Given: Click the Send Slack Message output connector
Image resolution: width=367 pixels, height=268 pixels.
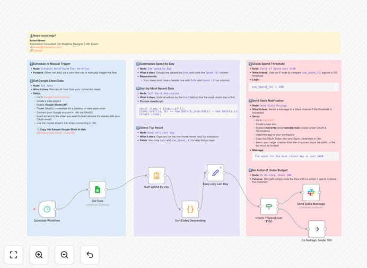Looking at the screenshot, I should tap(319, 192).
